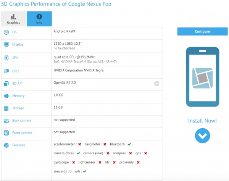Click the Display monitor icon
This screenshot has height=181, width=229.
pyautogui.click(x=6, y=45)
